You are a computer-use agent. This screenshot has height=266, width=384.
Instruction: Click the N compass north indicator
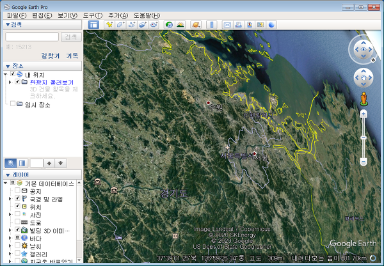(x=373, y=59)
